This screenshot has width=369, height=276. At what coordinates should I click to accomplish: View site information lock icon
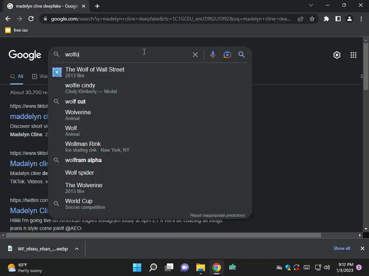[x=45, y=19]
